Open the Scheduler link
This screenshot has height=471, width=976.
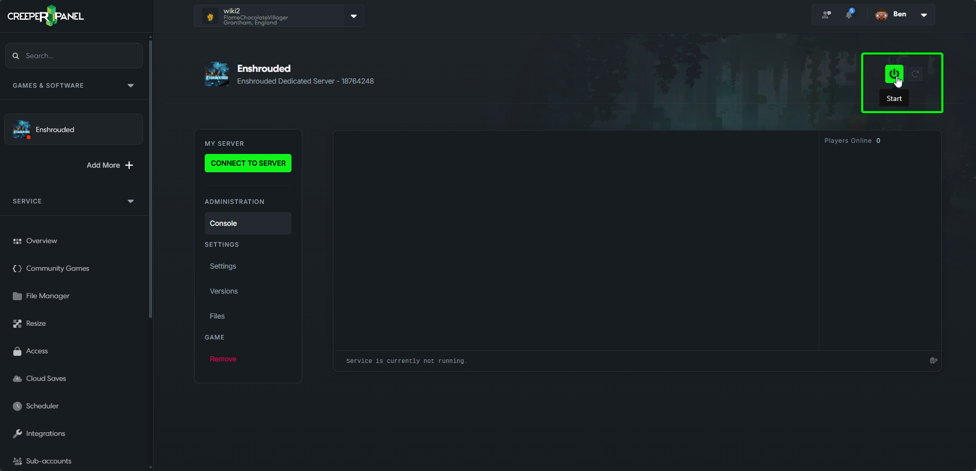(x=42, y=406)
